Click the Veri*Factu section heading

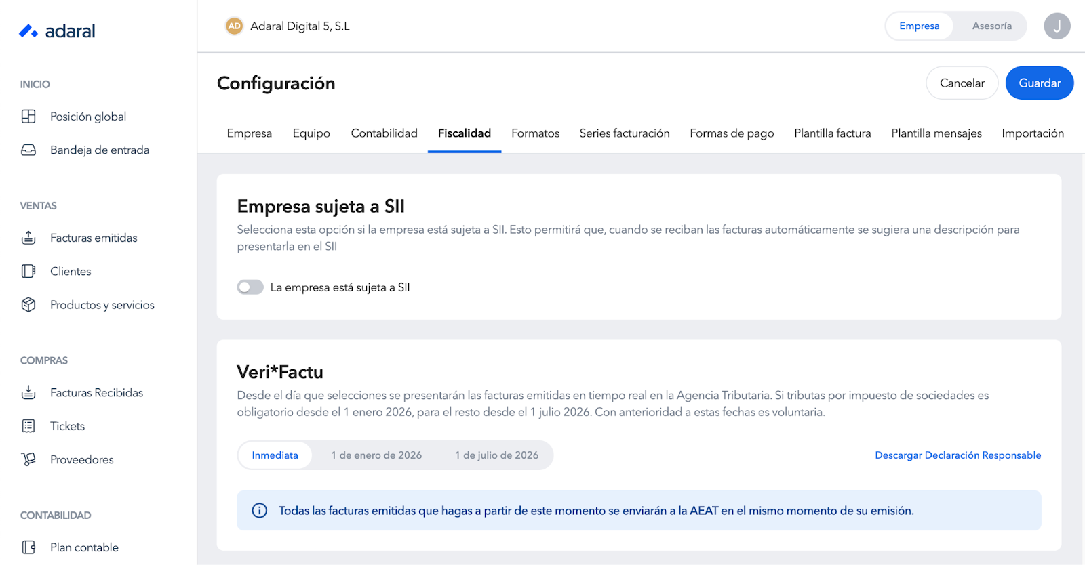280,372
